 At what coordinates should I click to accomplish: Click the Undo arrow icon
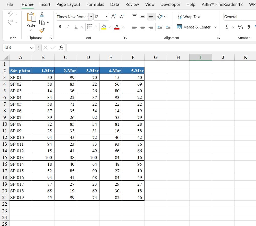[x=10, y=13]
